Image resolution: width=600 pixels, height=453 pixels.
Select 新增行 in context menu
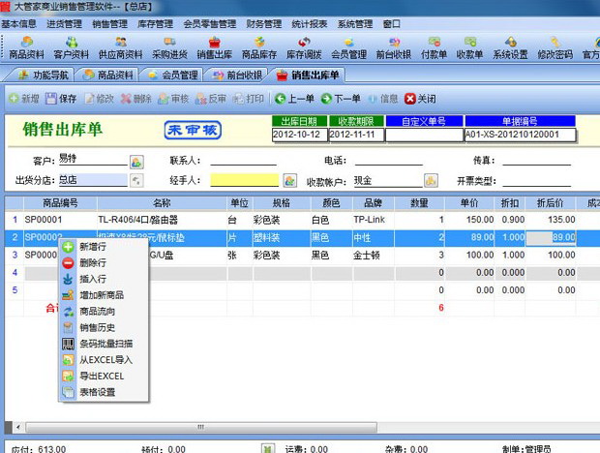104,247
